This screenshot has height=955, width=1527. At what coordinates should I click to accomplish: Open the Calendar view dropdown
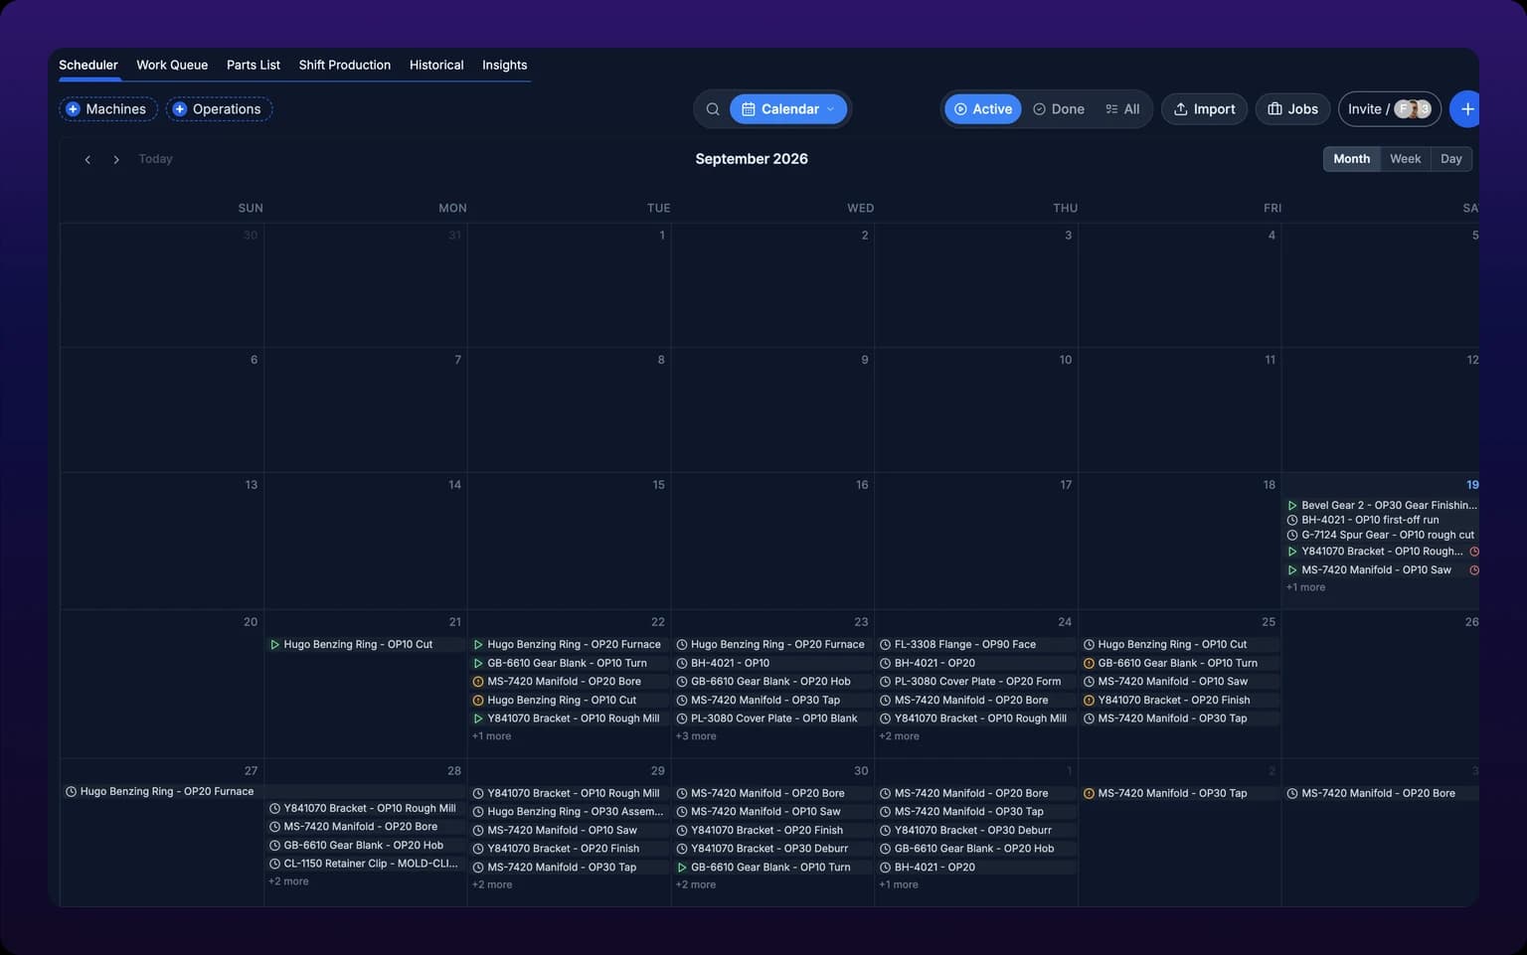click(x=788, y=109)
